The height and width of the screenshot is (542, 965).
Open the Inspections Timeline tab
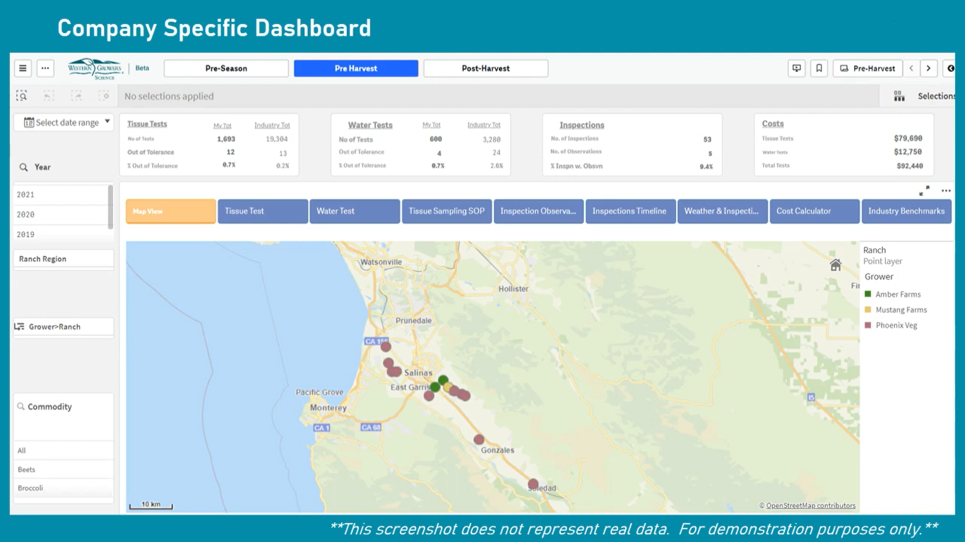coord(630,211)
